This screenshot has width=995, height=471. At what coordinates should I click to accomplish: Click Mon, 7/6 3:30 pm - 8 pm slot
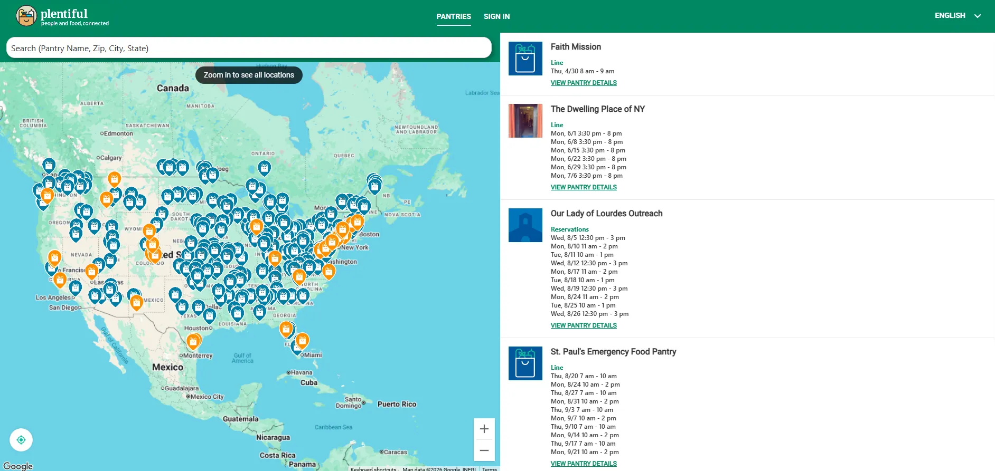[x=587, y=176]
